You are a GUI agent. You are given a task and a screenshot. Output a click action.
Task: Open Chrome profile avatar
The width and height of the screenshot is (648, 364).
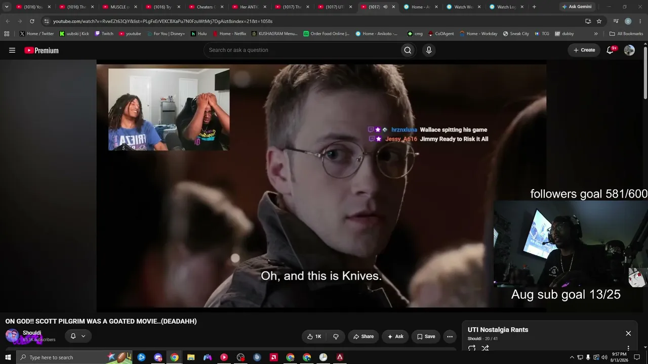628,21
